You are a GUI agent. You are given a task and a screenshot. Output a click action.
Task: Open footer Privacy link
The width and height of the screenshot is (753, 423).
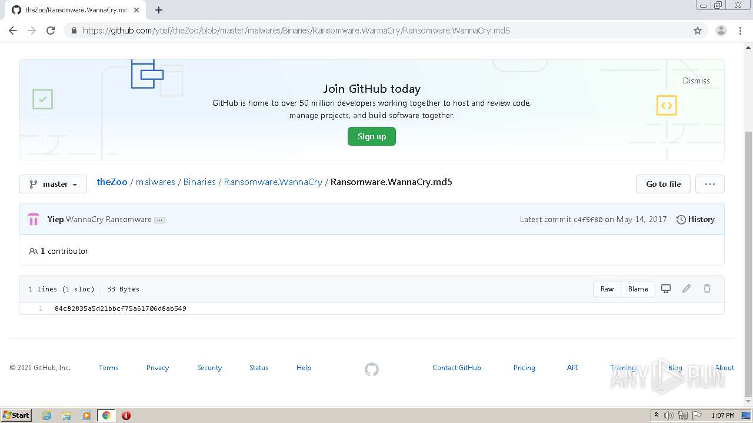coord(158,368)
